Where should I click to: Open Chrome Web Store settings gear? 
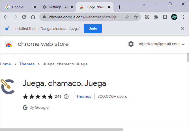click(131, 44)
